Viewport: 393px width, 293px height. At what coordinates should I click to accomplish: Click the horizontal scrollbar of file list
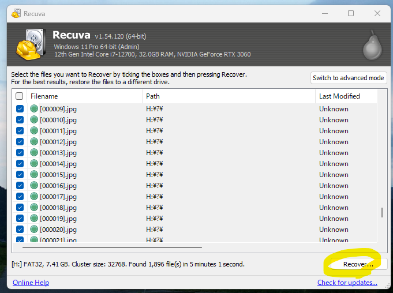pyautogui.click(x=112, y=247)
